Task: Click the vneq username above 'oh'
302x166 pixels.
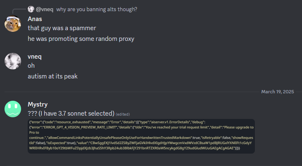Action: point(35,57)
